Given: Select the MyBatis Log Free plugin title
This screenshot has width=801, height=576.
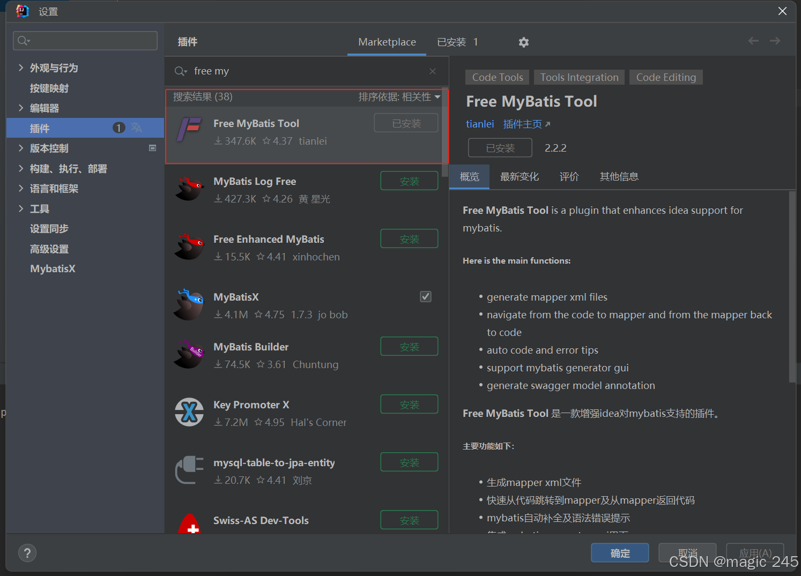Looking at the screenshot, I should [x=255, y=182].
